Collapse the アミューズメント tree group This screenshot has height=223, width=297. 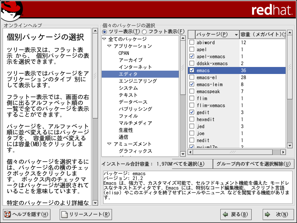109,144
